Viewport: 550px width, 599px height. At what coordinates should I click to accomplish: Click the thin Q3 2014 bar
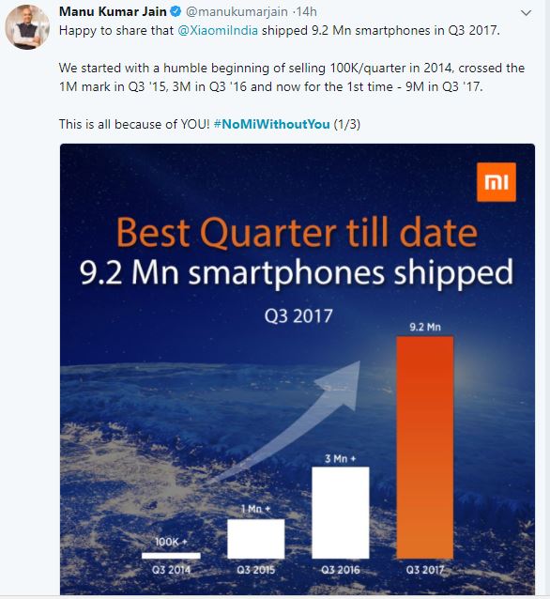171,556
